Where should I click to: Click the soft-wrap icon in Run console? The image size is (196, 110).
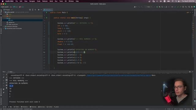click(7, 80)
